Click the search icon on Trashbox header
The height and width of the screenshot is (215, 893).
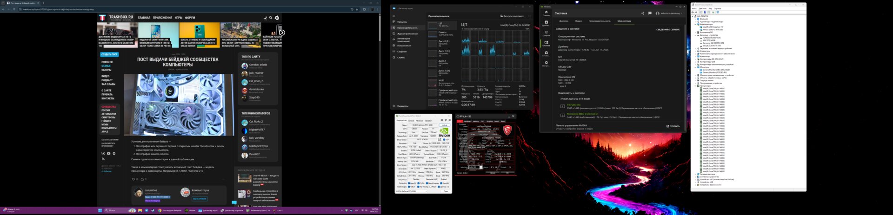(x=271, y=18)
